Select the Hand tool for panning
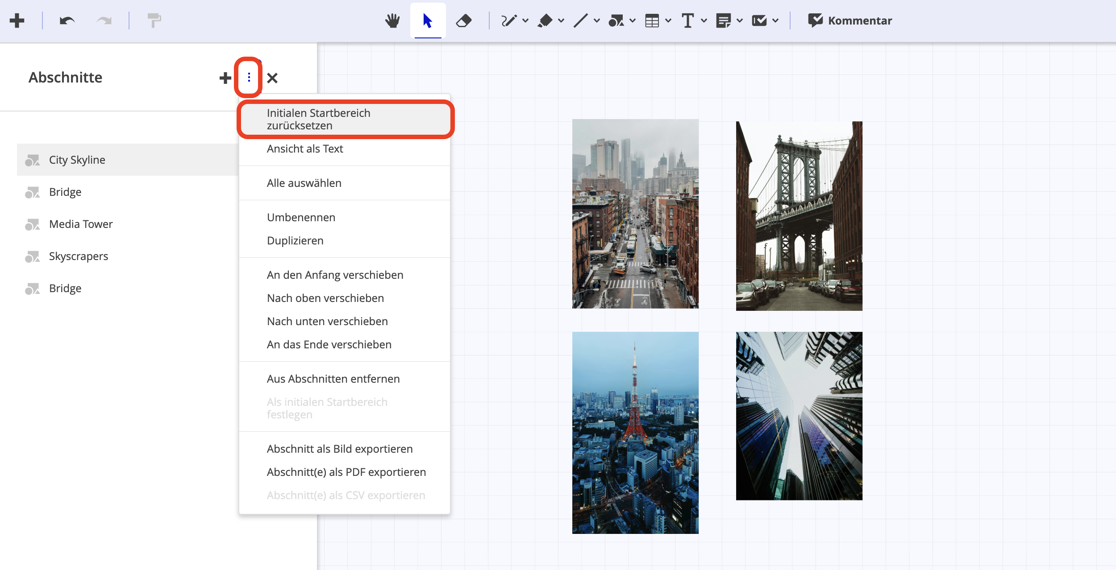 click(393, 20)
